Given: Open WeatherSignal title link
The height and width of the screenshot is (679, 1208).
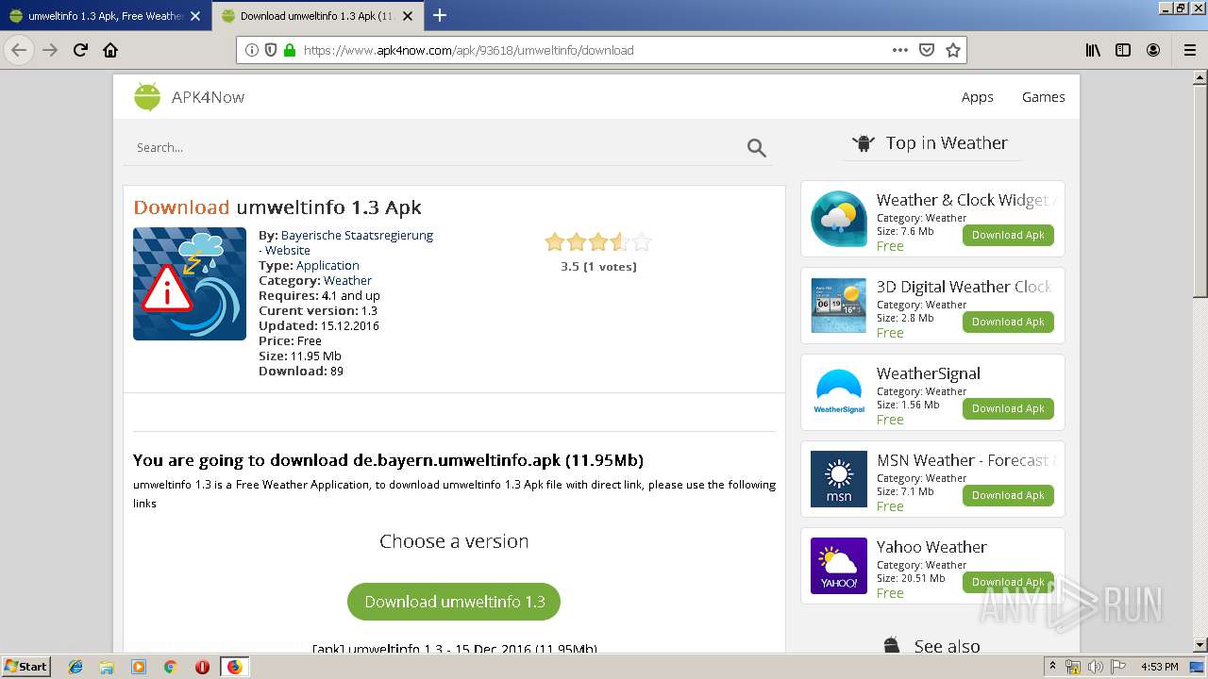Looking at the screenshot, I should 929,373.
